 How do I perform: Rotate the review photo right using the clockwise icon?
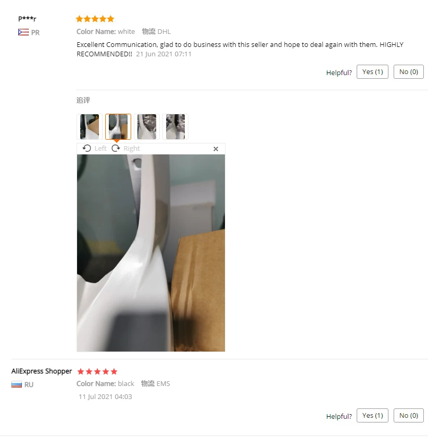pyautogui.click(x=116, y=148)
